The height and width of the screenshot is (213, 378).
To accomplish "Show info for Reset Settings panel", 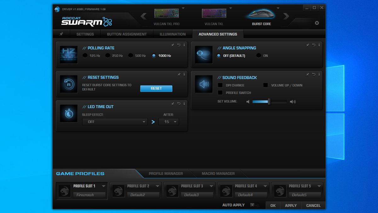I will click(x=184, y=74).
